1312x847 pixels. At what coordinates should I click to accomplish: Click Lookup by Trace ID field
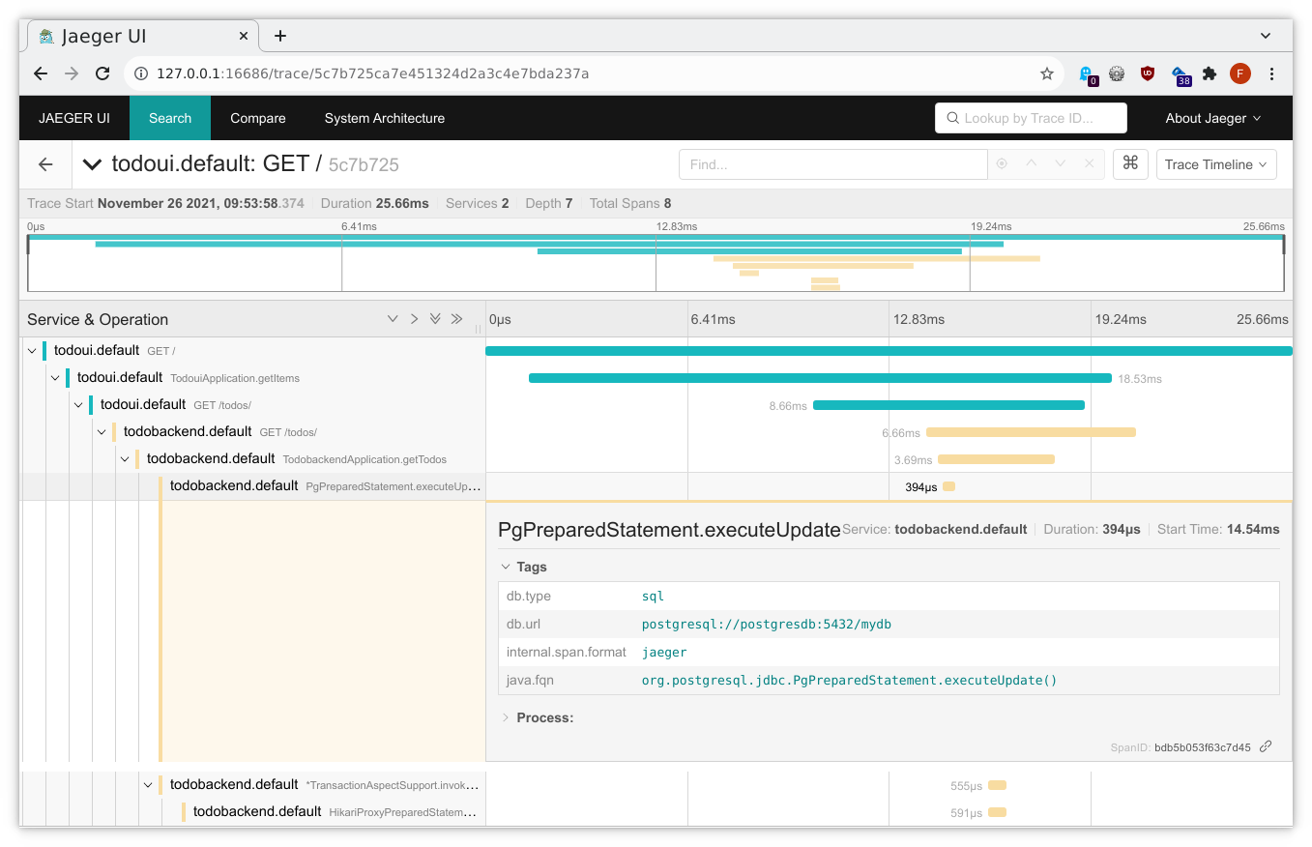tap(1031, 118)
